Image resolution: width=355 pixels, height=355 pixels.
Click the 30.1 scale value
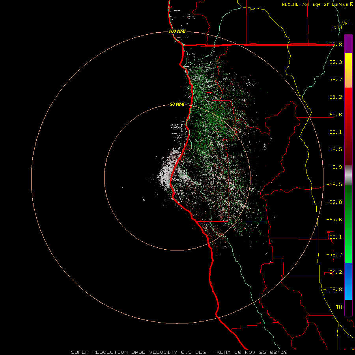pyautogui.click(x=336, y=132)
